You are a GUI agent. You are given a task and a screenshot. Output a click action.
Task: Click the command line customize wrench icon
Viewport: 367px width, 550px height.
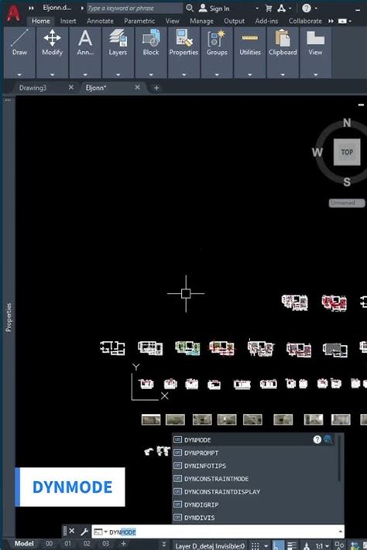coord(84,531)
